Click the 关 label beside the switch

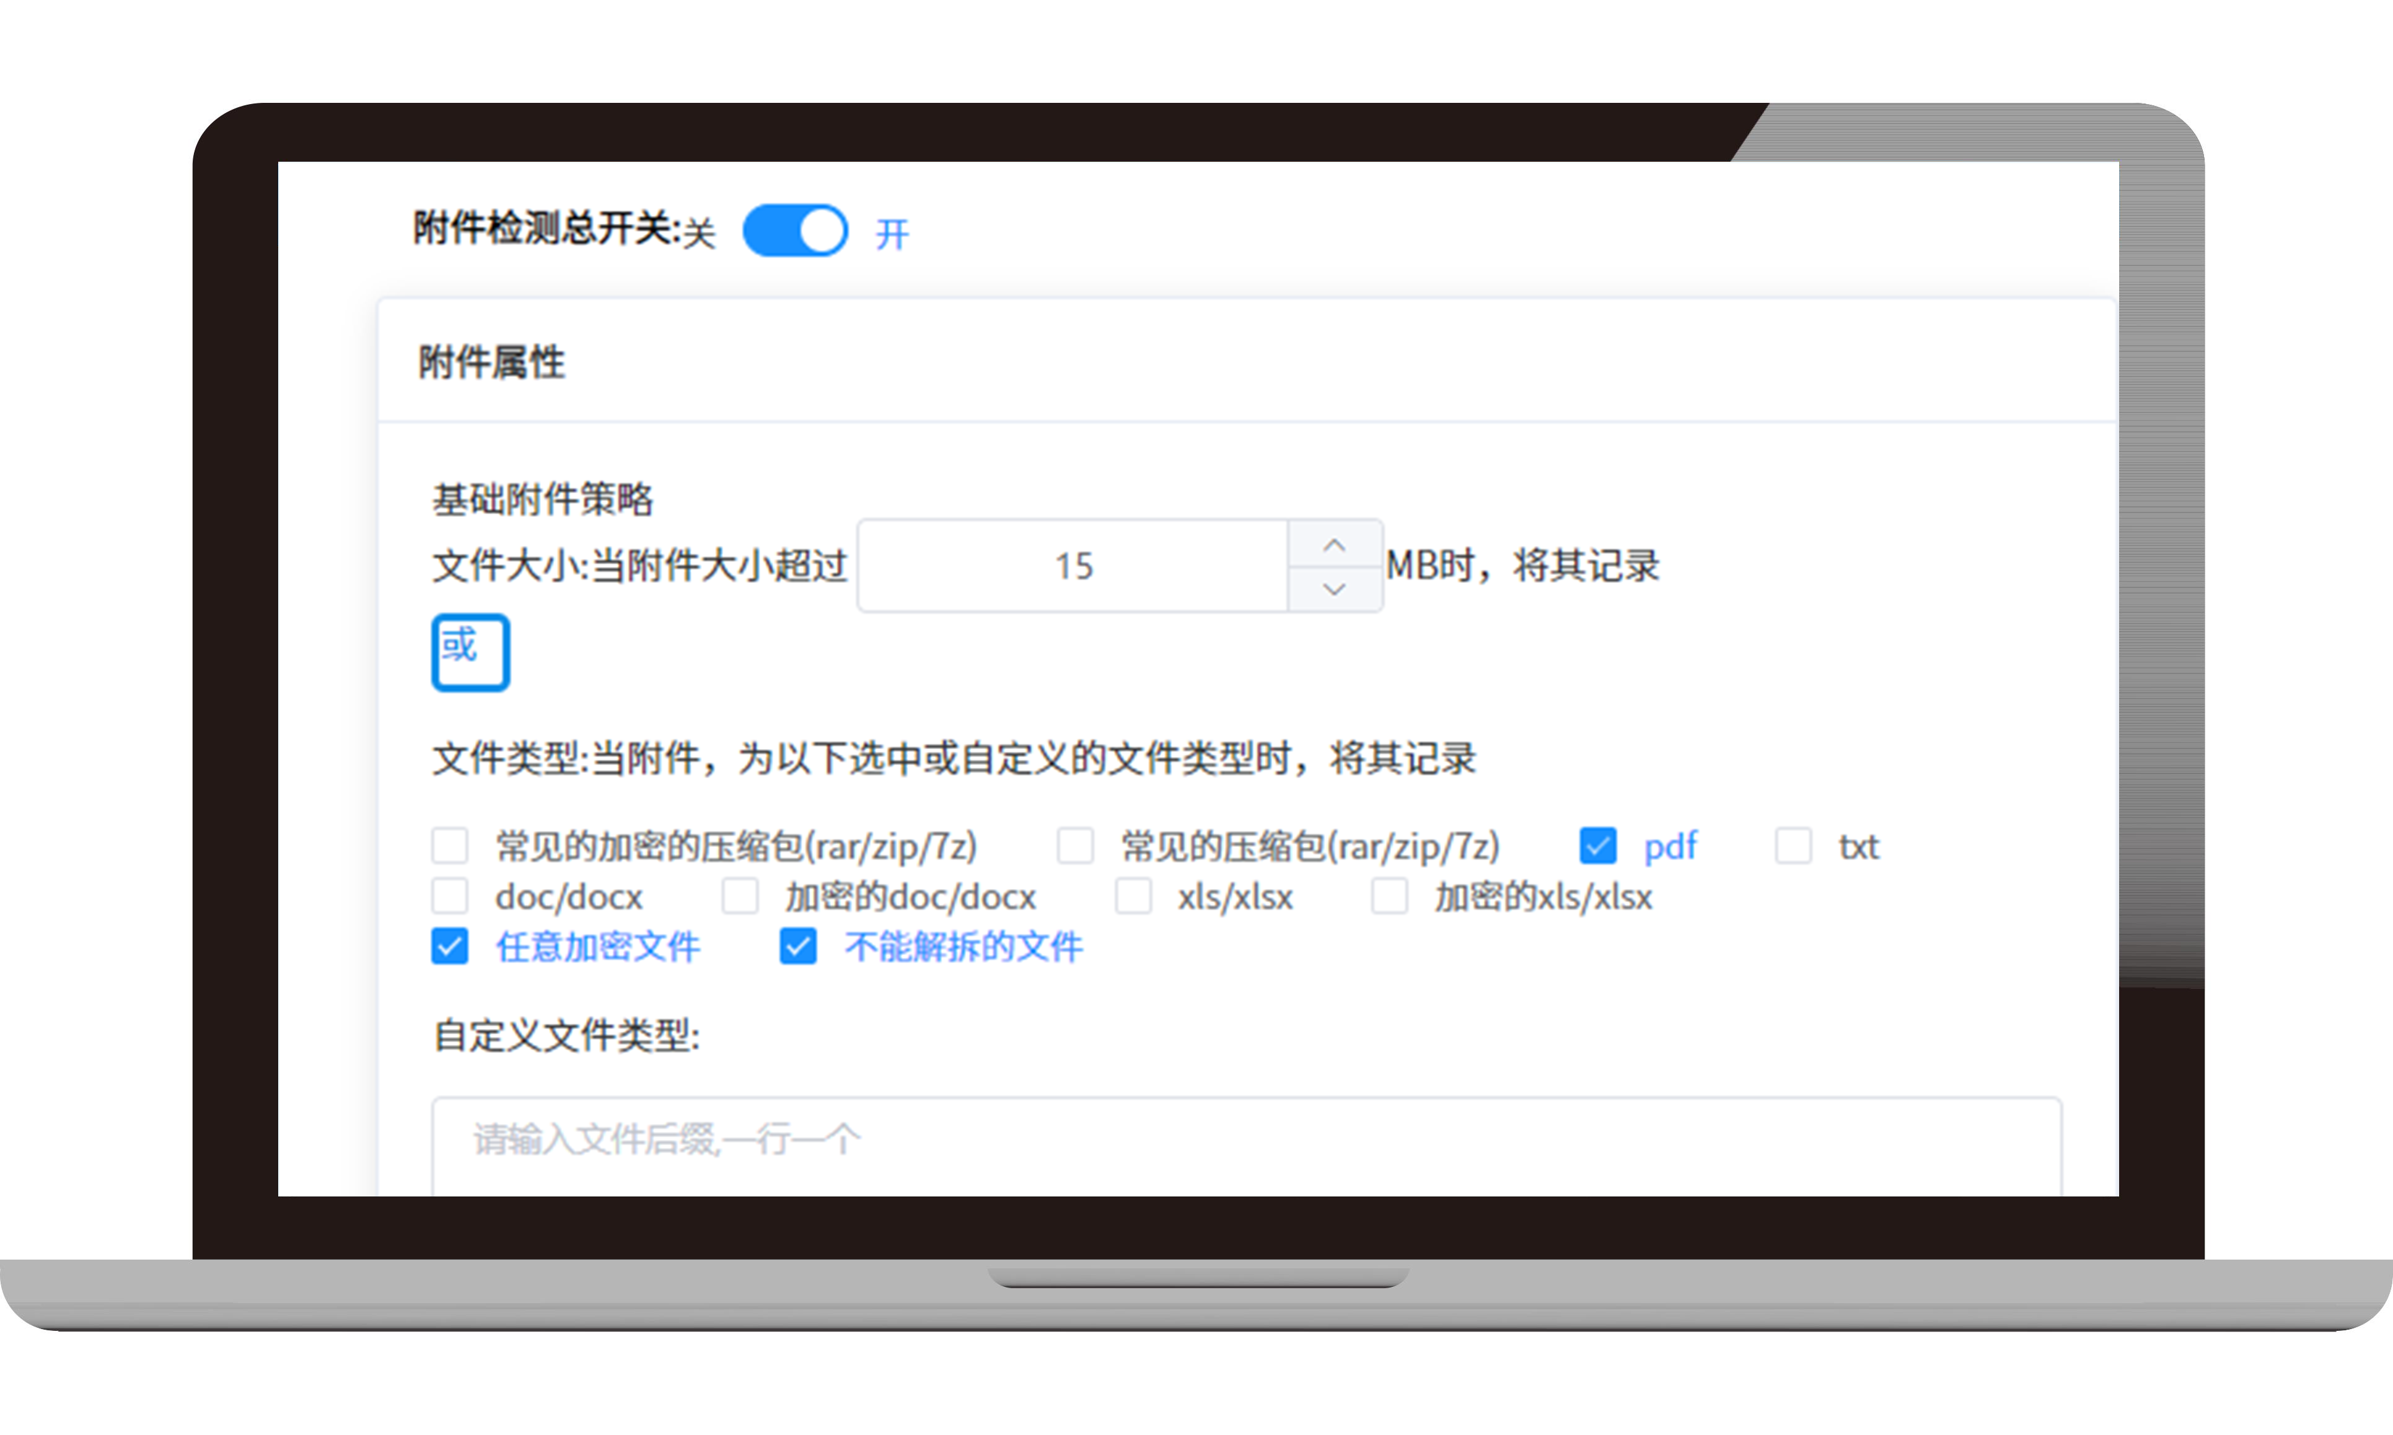(698, 234)
